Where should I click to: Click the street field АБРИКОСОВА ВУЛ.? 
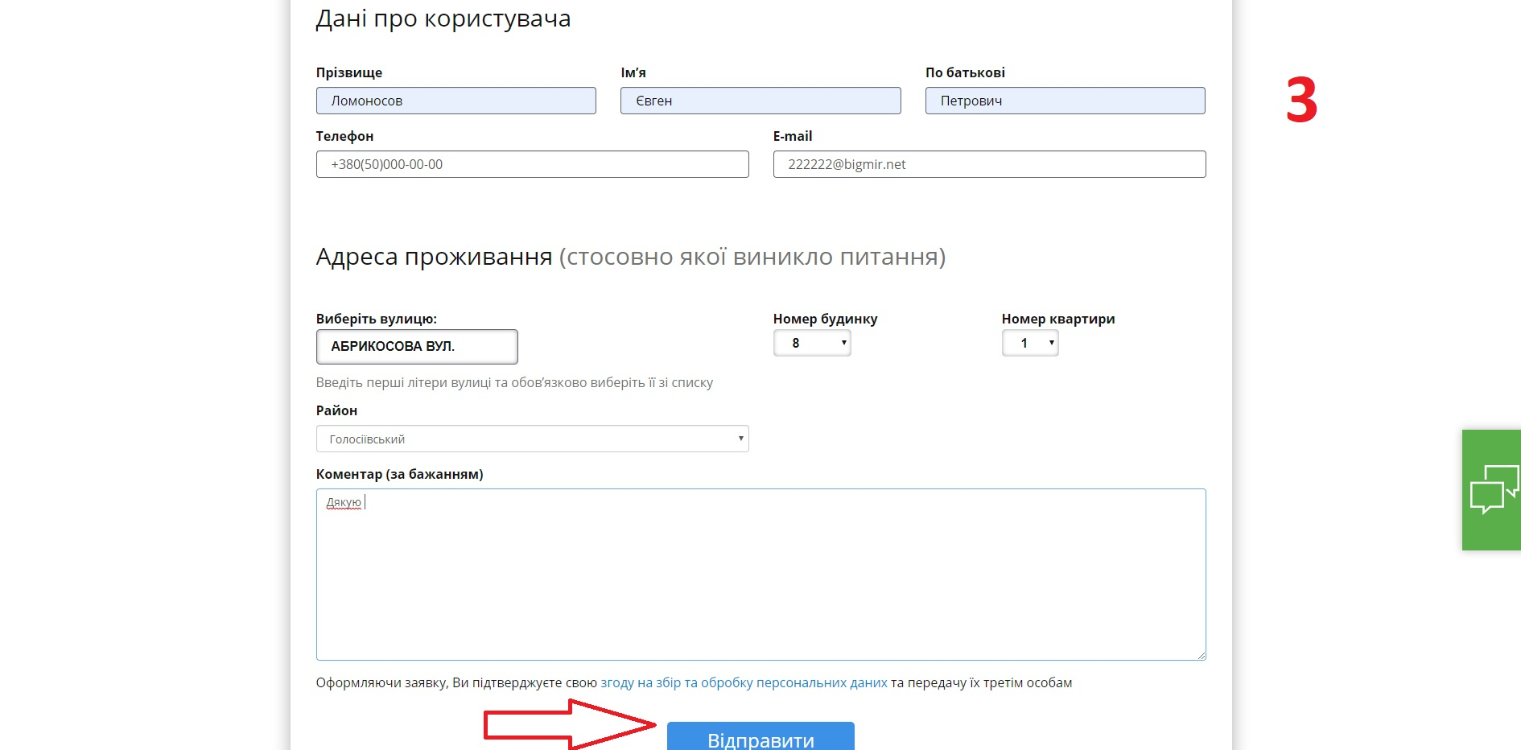point(416,347)
